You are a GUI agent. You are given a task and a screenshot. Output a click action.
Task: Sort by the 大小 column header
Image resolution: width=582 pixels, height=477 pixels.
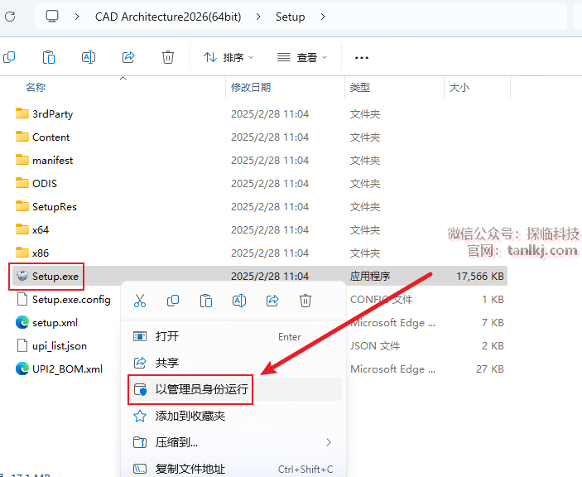pos(459,88)
